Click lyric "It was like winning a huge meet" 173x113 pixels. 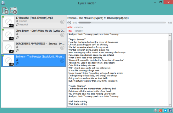tap(84, 70)
